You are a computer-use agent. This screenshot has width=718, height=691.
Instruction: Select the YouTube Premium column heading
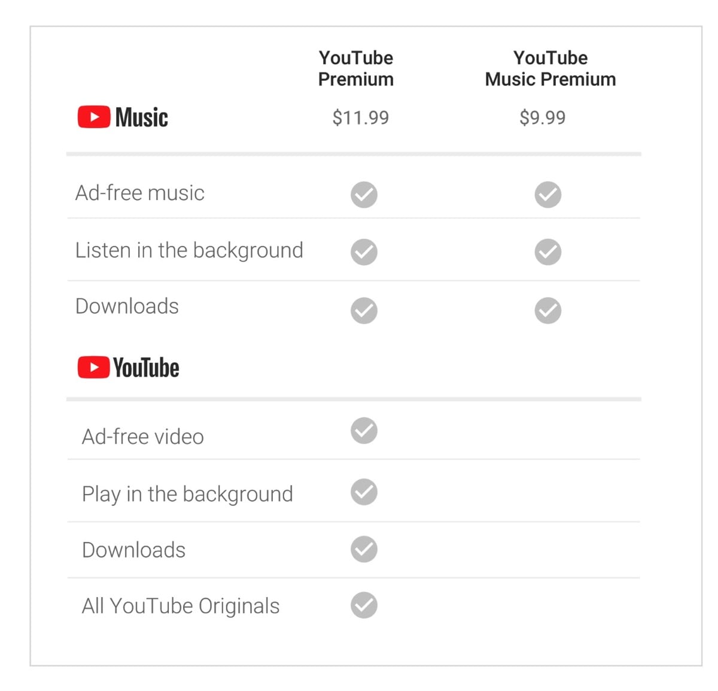(x=356, y=68)
